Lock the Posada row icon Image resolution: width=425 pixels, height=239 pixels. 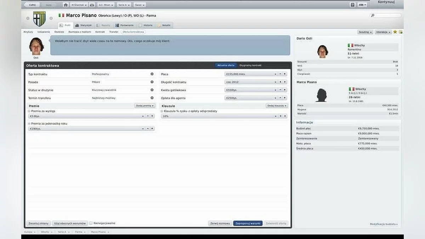coord(152,82)
